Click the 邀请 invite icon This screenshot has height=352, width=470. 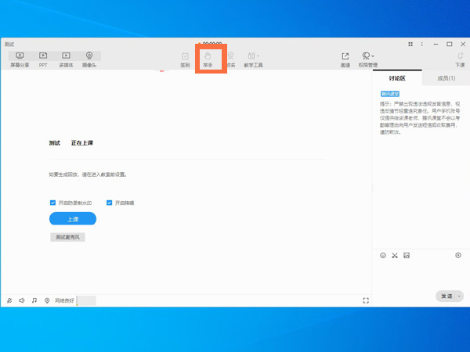point(345,57)
